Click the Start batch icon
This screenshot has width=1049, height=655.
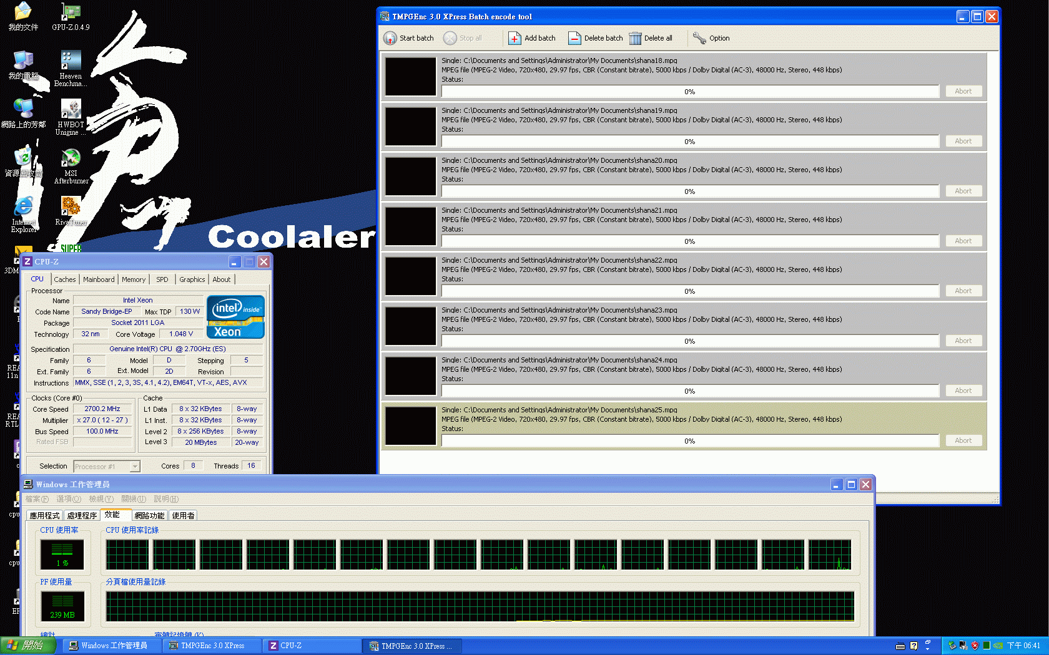click(390, 38)
